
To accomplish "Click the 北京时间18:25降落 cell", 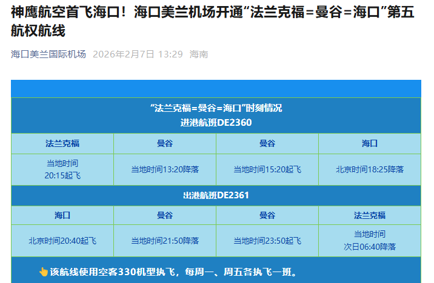I will tap(370, 169).
